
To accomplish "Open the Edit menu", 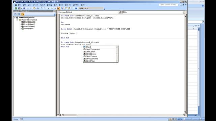I will point(24,5).
